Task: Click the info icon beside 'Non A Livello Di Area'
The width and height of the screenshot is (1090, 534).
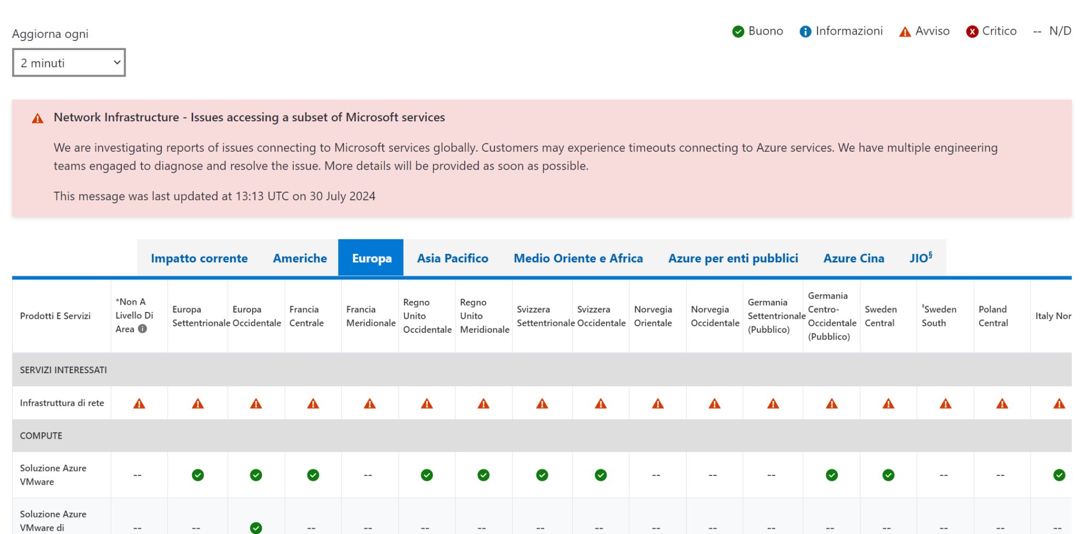Action: (x=142, y=329)
